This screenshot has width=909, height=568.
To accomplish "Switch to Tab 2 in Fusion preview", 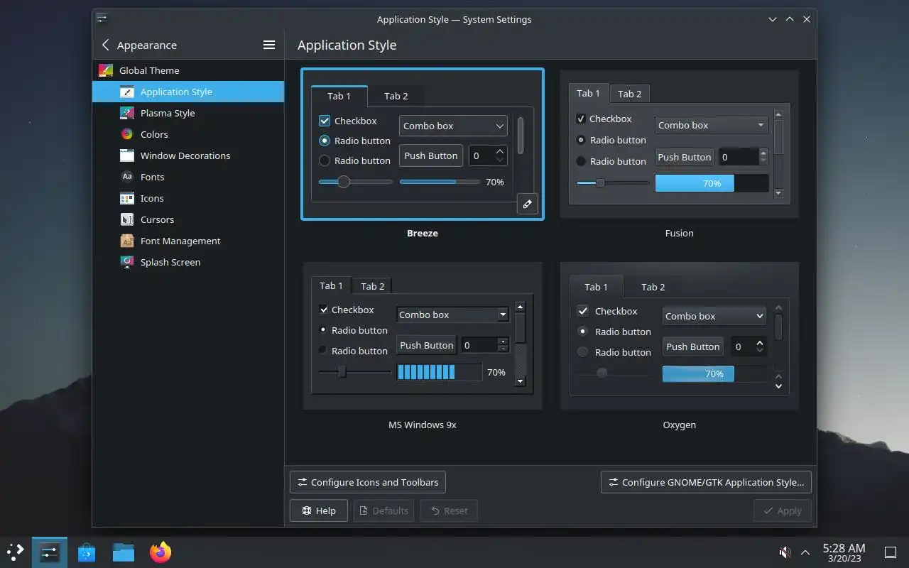I will [x=629, y=94].
